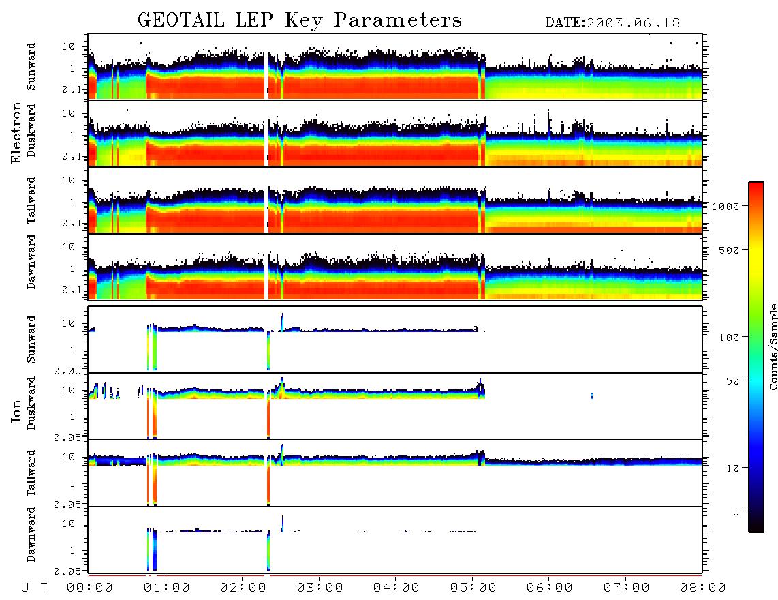
Task: Click the "U T" axis label
Action: [x=34, y=588]
